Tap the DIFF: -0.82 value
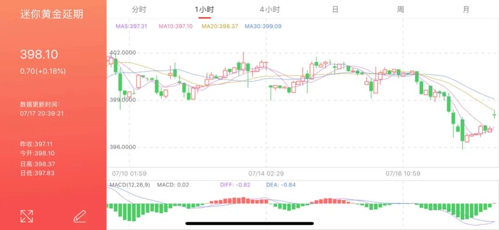The height and width of the screenshot is (230, 499). tap(235, 184)
